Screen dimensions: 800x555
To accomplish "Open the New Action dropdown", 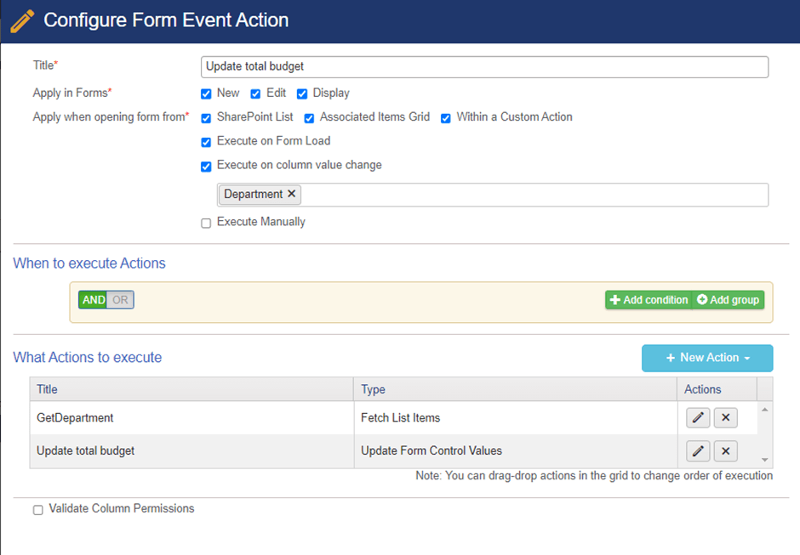I will click(x=707, y=358).
